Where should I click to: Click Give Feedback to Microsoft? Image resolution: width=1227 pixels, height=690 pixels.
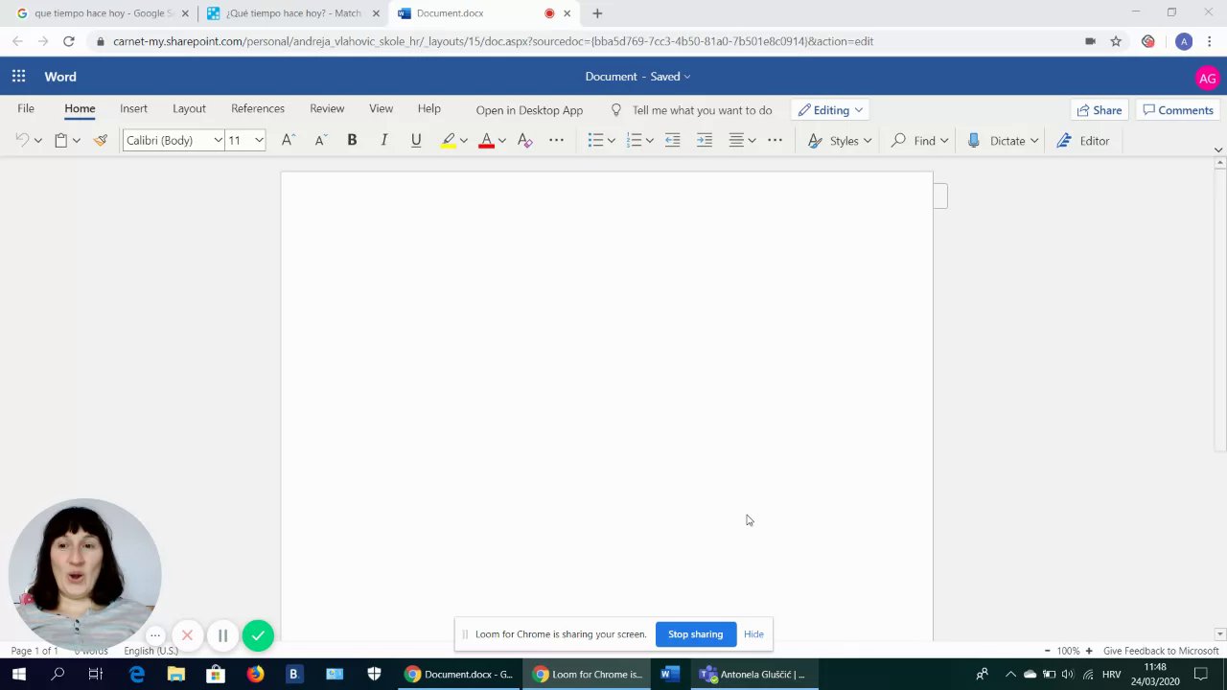(1161, 651)
